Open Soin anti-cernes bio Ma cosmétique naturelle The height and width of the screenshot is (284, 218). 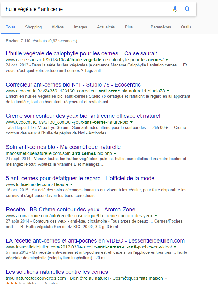tap(63, 147)
